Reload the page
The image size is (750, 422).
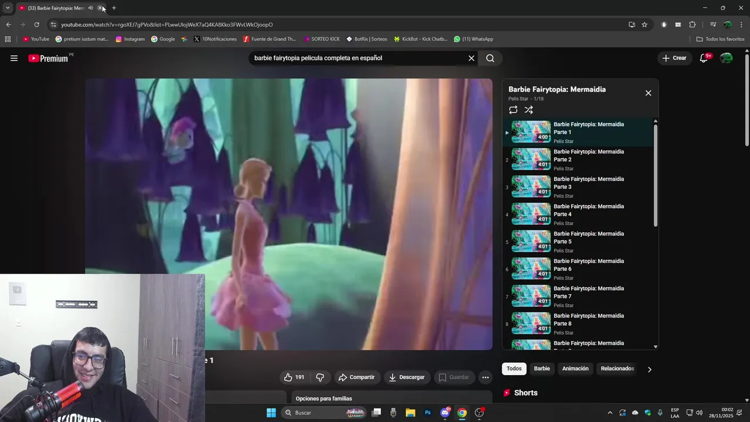pyautogui.click(x=36, y=25)
